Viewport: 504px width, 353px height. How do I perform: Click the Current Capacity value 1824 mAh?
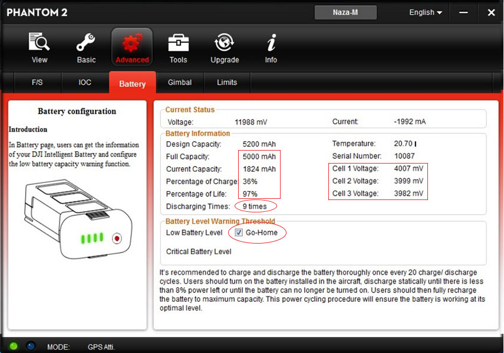coord(259,169)
